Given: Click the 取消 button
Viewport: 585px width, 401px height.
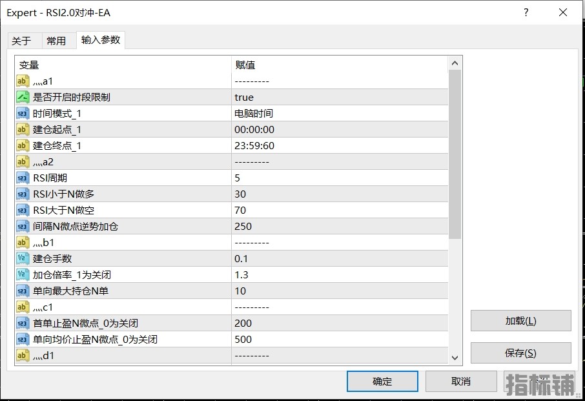Looking at the screenshot, I should (461, 381).
